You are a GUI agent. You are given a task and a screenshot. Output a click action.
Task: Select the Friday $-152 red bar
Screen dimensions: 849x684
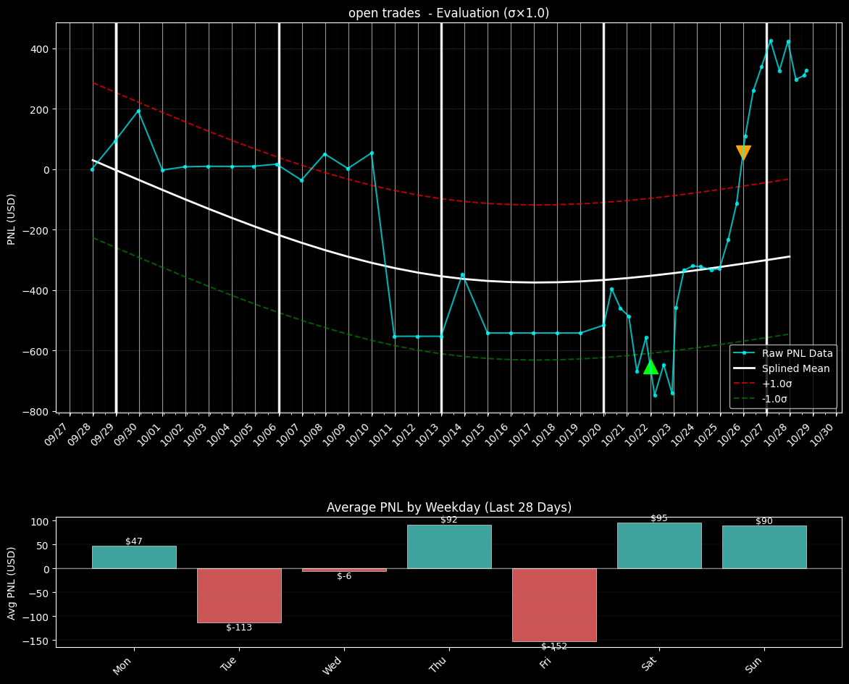coord(554,604)
